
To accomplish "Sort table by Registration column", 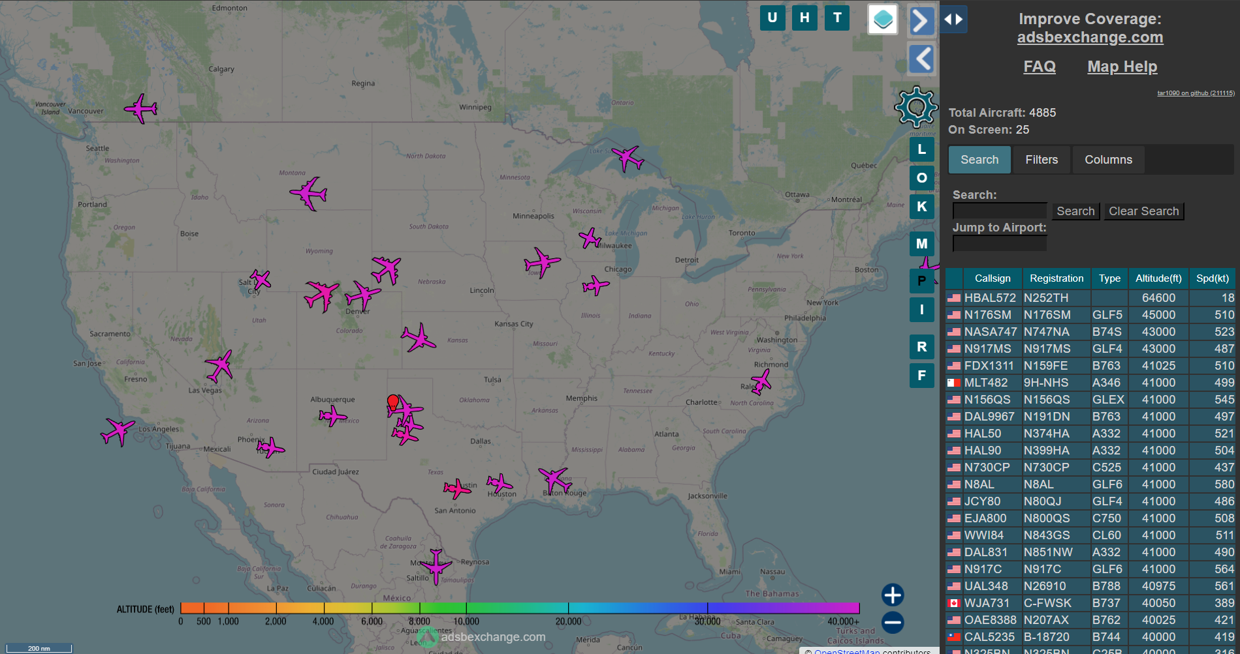I will (x=1057, y=278).
